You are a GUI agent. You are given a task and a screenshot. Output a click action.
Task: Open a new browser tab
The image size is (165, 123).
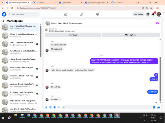[x=139, y=3]
